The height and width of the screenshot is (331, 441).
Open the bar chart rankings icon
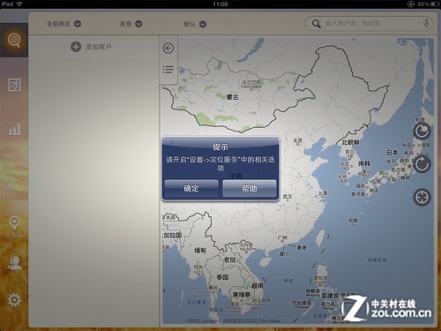click(14, 129)
